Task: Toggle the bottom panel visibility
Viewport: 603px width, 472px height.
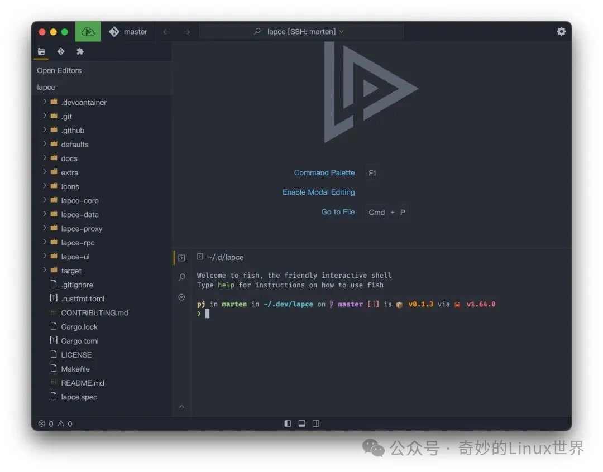Action: [x=301, y=423]
